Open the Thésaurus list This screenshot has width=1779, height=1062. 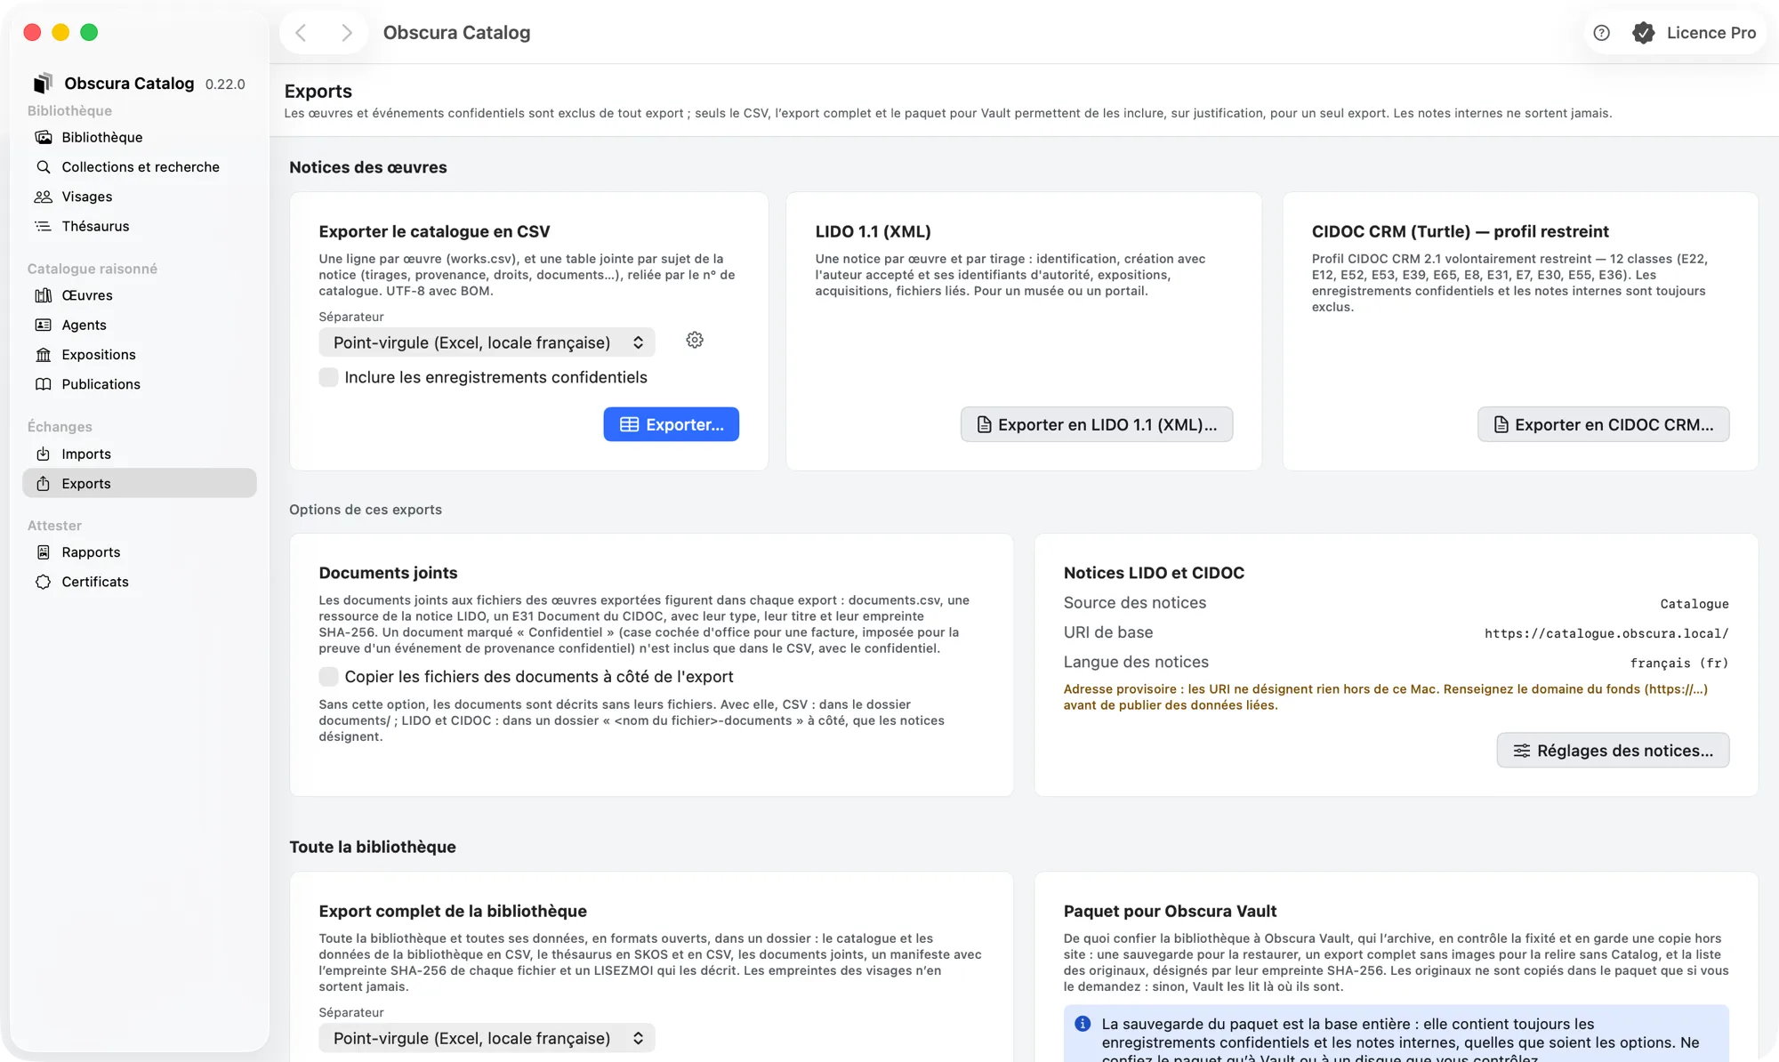click(x=139, y=226)
